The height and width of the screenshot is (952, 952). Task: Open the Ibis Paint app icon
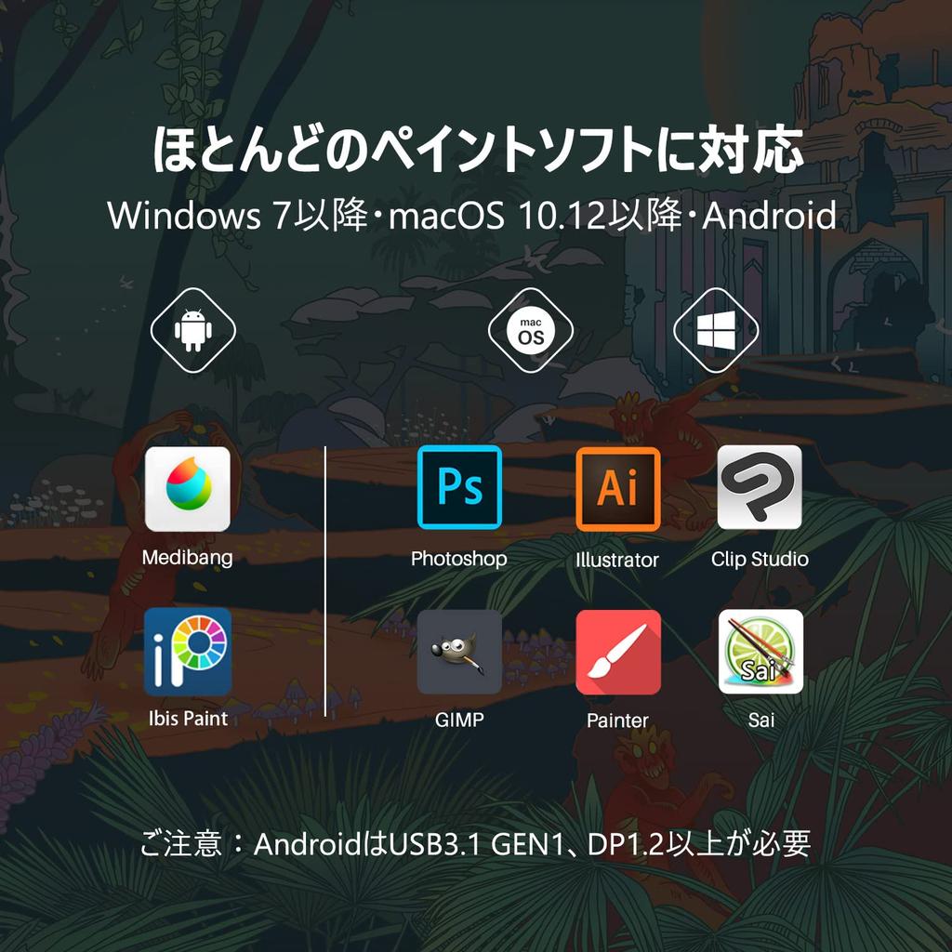click(188, 651)
